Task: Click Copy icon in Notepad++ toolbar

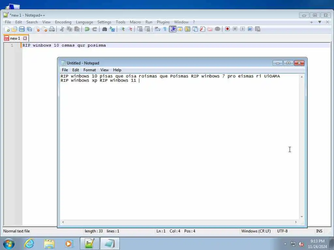Action: (69, 29)
